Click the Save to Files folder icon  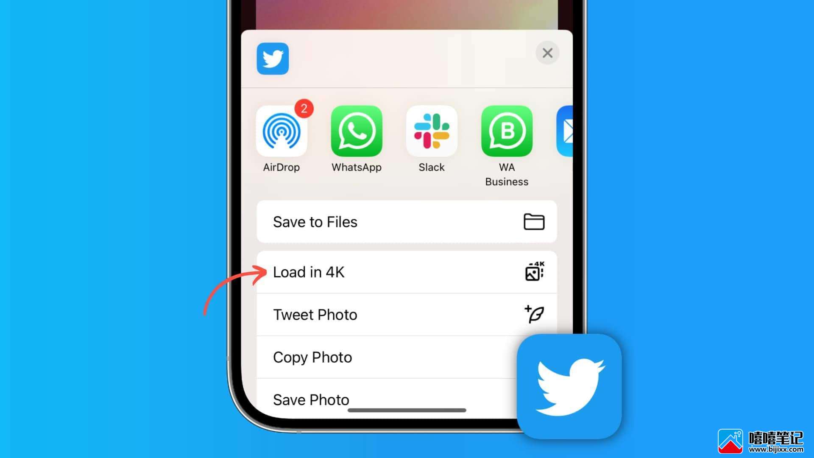coord(534,221)
